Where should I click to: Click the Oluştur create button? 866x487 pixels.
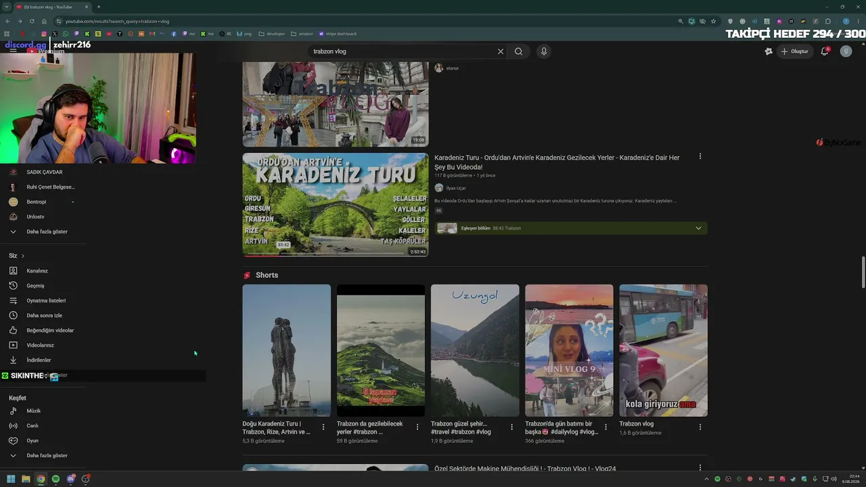(x=795, y=51)
